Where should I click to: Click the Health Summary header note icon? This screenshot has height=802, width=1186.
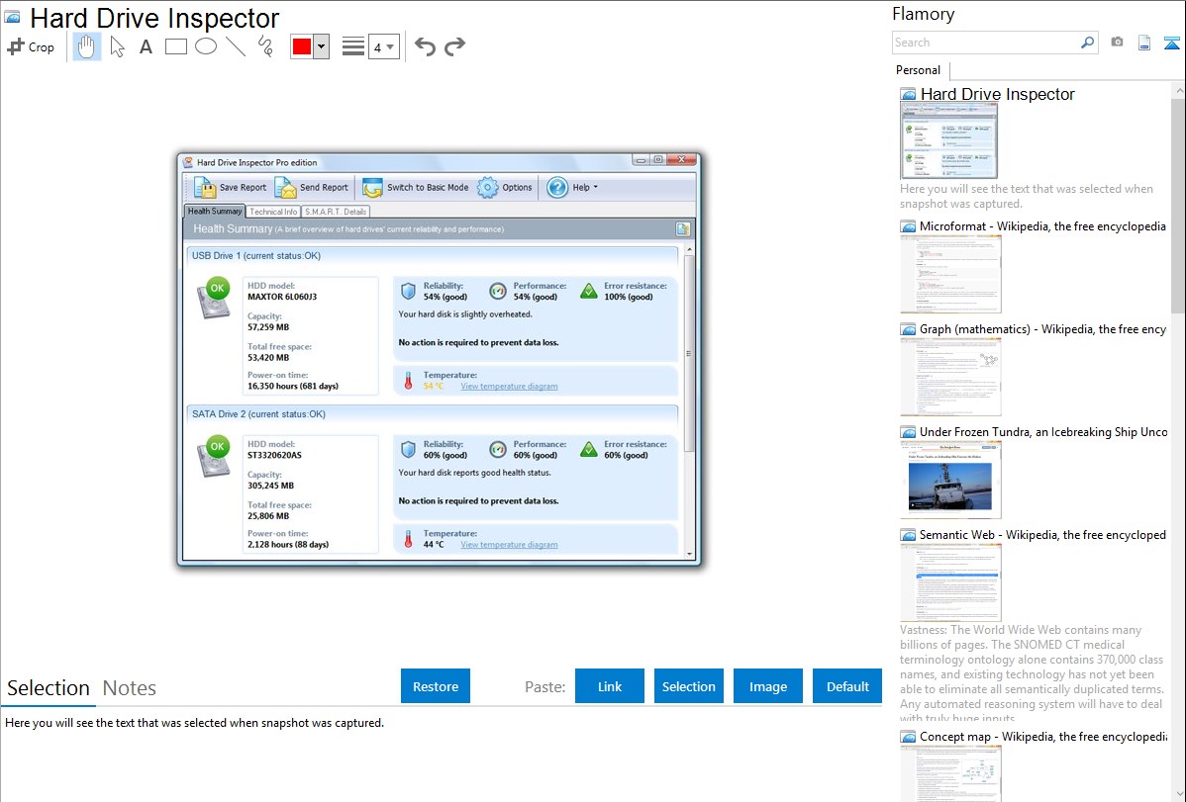[x=682, y=229]
